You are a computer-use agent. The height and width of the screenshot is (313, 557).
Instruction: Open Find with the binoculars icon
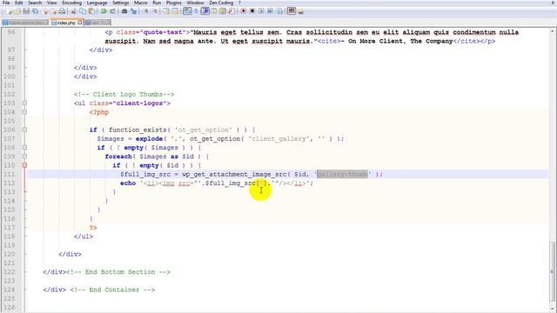[x=124, y=11]
